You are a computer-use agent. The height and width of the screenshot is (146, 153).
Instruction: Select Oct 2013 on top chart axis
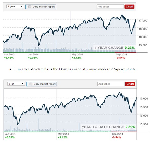pyautogui.click(x=9, y=54)
